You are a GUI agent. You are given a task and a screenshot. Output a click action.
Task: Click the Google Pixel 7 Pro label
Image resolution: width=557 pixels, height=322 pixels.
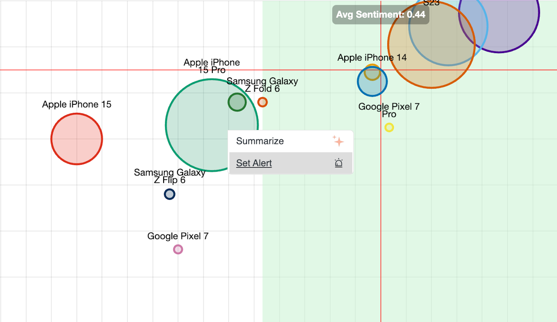pos(389,110)
